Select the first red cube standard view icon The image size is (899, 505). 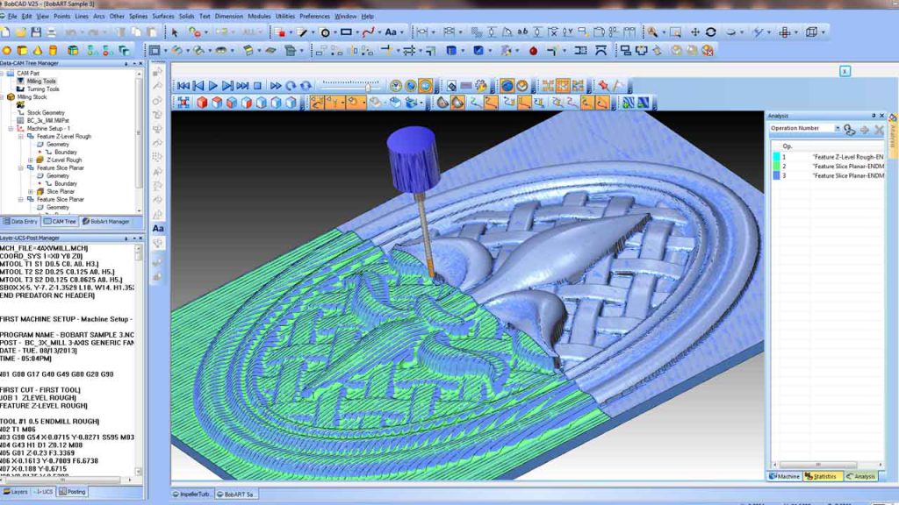[202, 103]
